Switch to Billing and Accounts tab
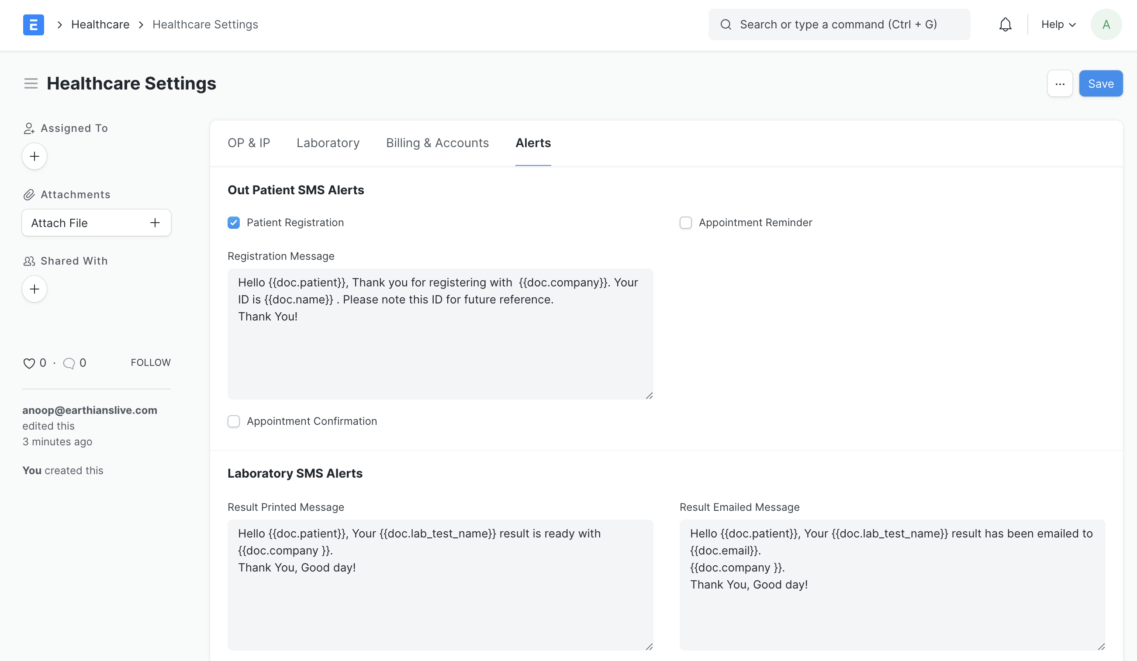The width and height of the screenshot is (1137, 661). coord(438,142)
